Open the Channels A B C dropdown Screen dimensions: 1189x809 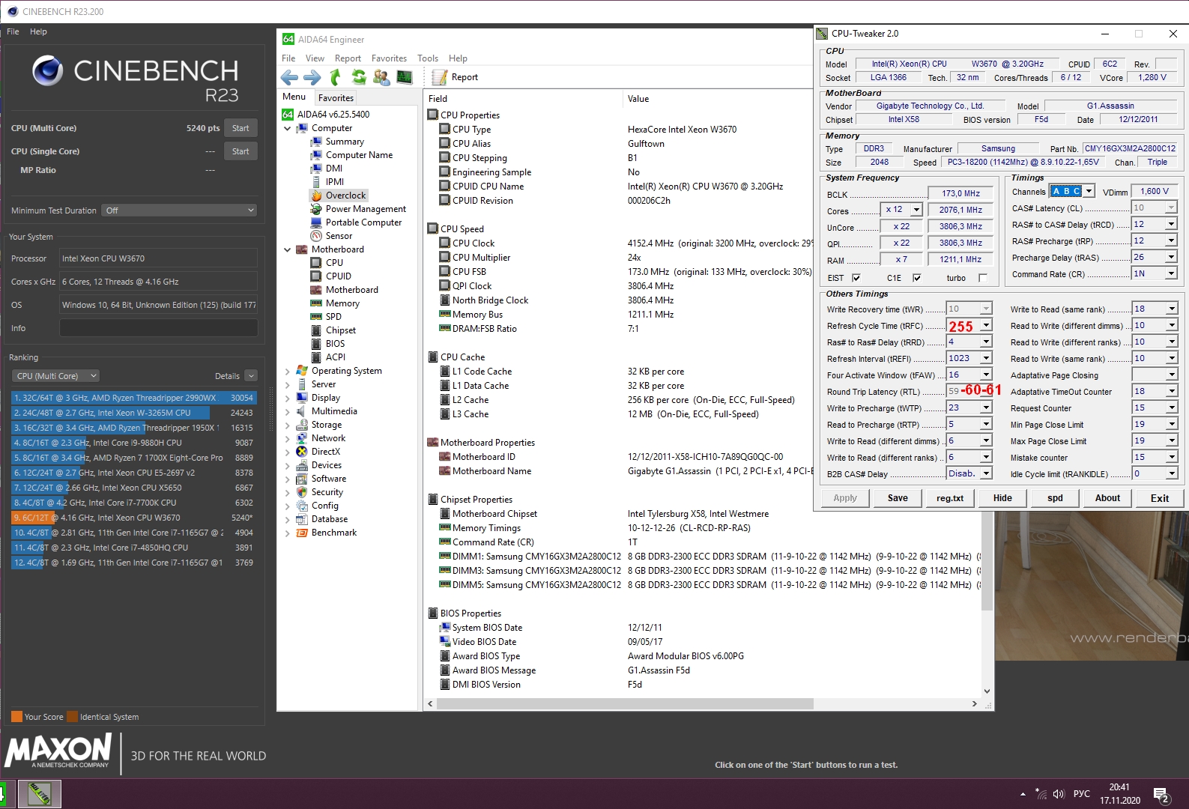[x=1089, y=191]
